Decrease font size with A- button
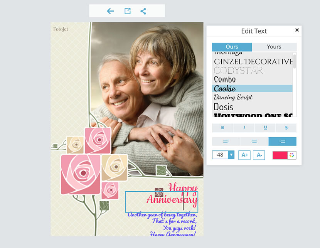This screenshot has height=248, width=320. tap(259, 155)
